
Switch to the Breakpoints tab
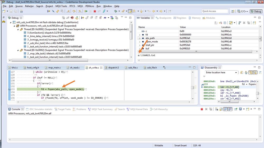tap(164, 18)
